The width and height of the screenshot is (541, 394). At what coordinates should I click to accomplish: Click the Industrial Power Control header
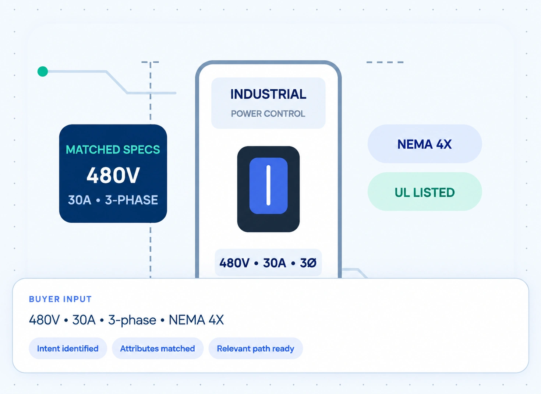tap(268, 103)
